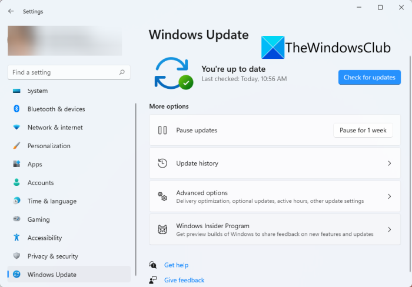Go to Bluetooth & devices
The height and width of the screenshot is (287, 412).
(69, 109)
